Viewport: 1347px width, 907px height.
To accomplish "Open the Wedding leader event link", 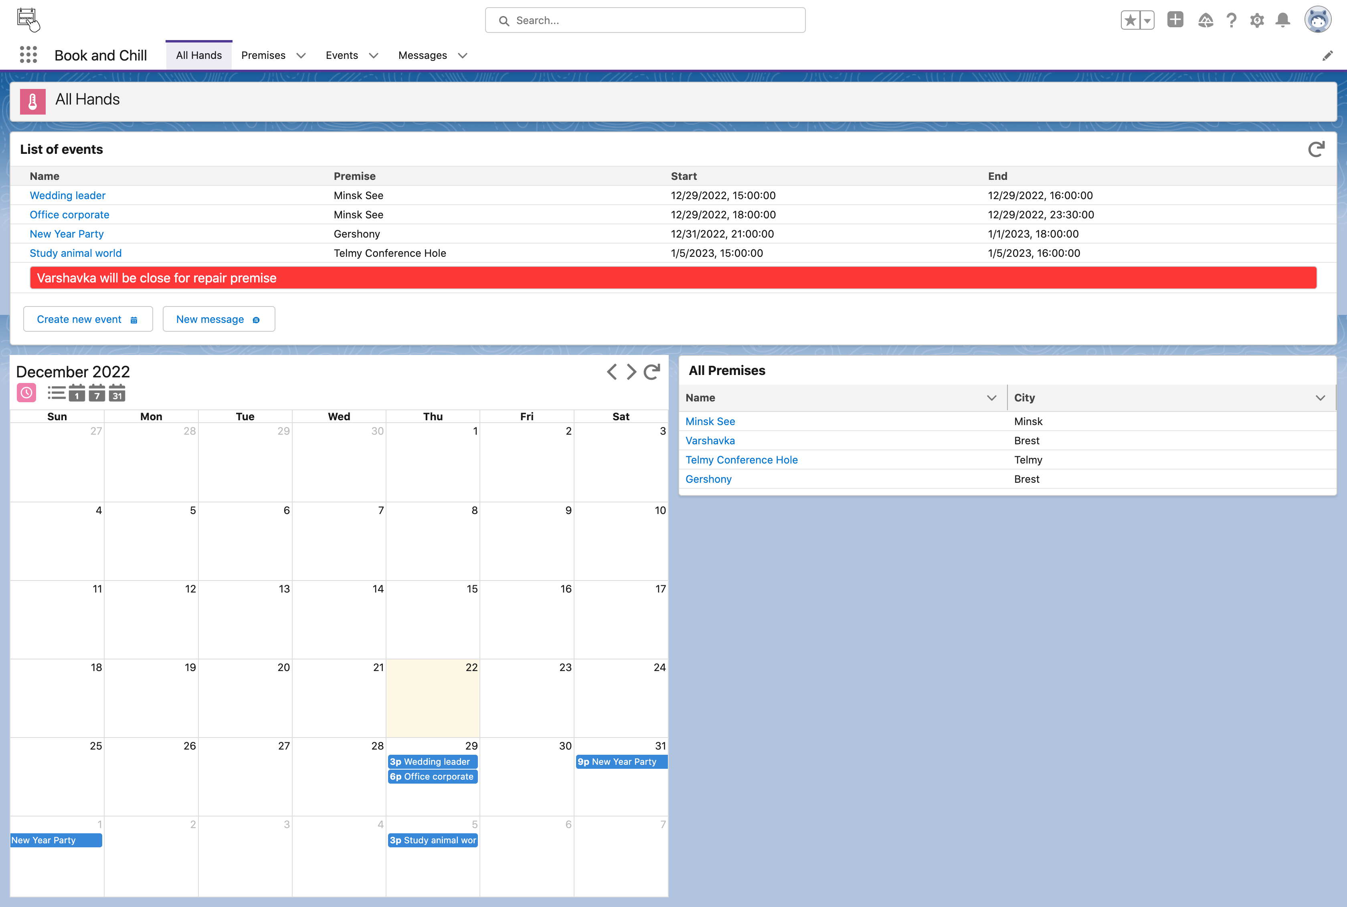I will tap(68, 196).
